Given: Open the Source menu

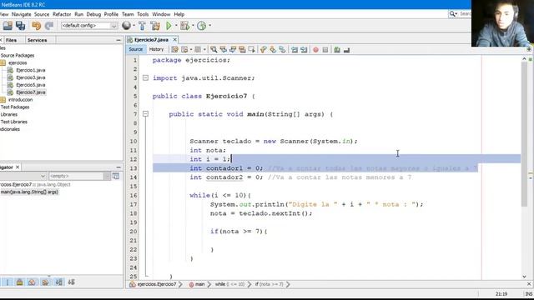Looking at the screenshot, I should pyautogui.click(x=42, y=14).
